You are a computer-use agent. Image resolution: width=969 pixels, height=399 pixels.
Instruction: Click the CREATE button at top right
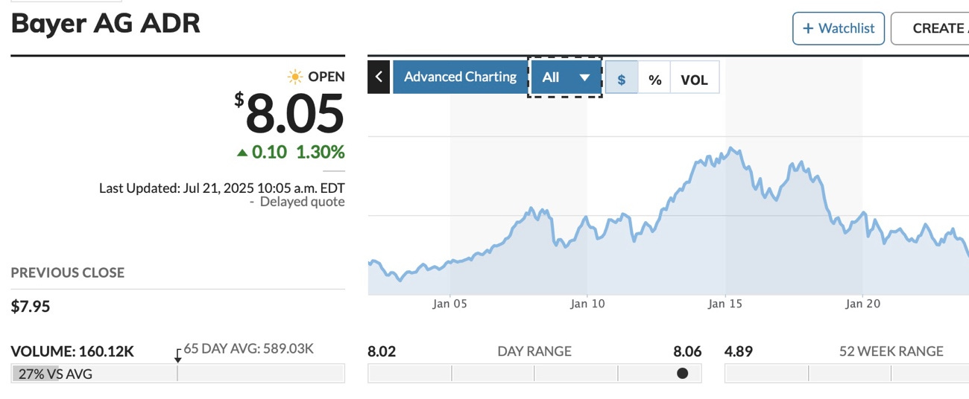(x=930, y=28)
